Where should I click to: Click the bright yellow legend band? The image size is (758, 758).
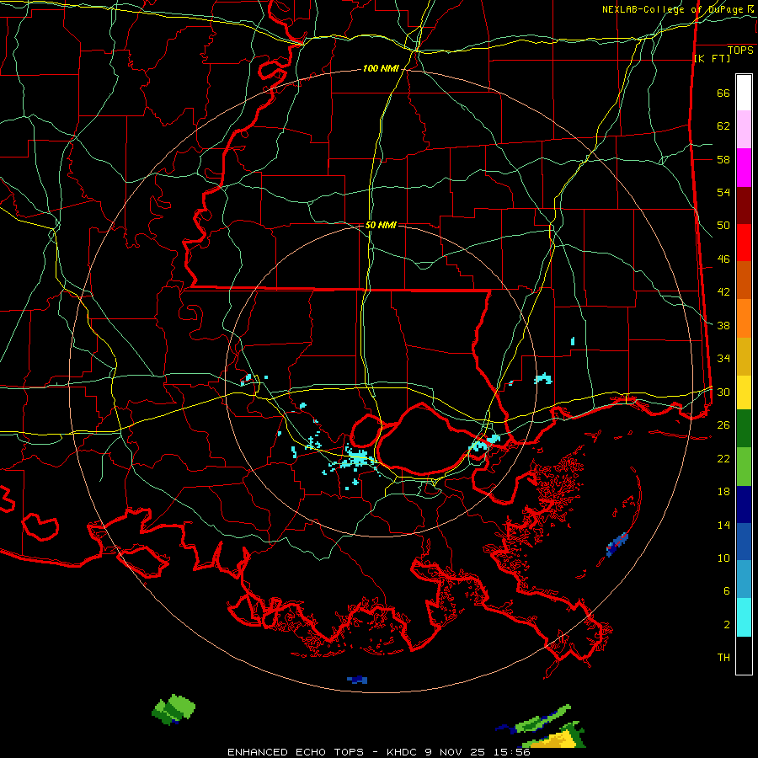[x=744, y=392]
